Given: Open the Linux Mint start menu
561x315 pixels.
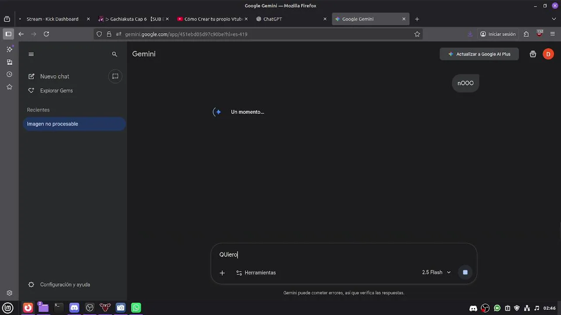Looking at the screenshot, I should (7, 308).
